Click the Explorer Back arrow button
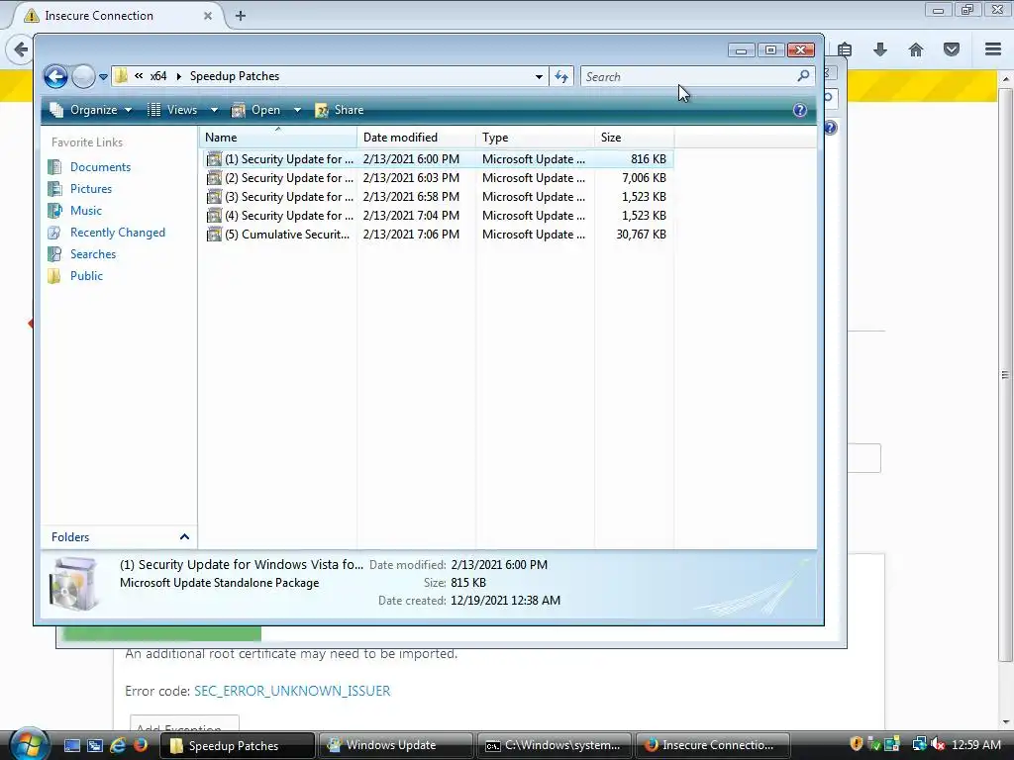1014x760 pixels. 55,77
